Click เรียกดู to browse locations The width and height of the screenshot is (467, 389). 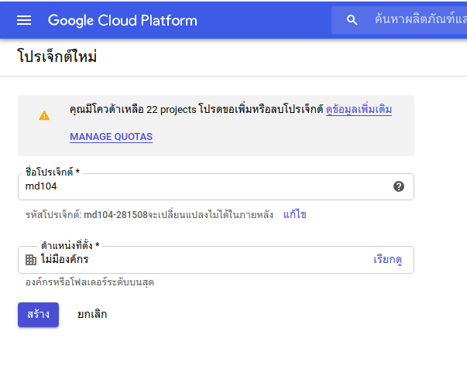(x=387, y=259)
